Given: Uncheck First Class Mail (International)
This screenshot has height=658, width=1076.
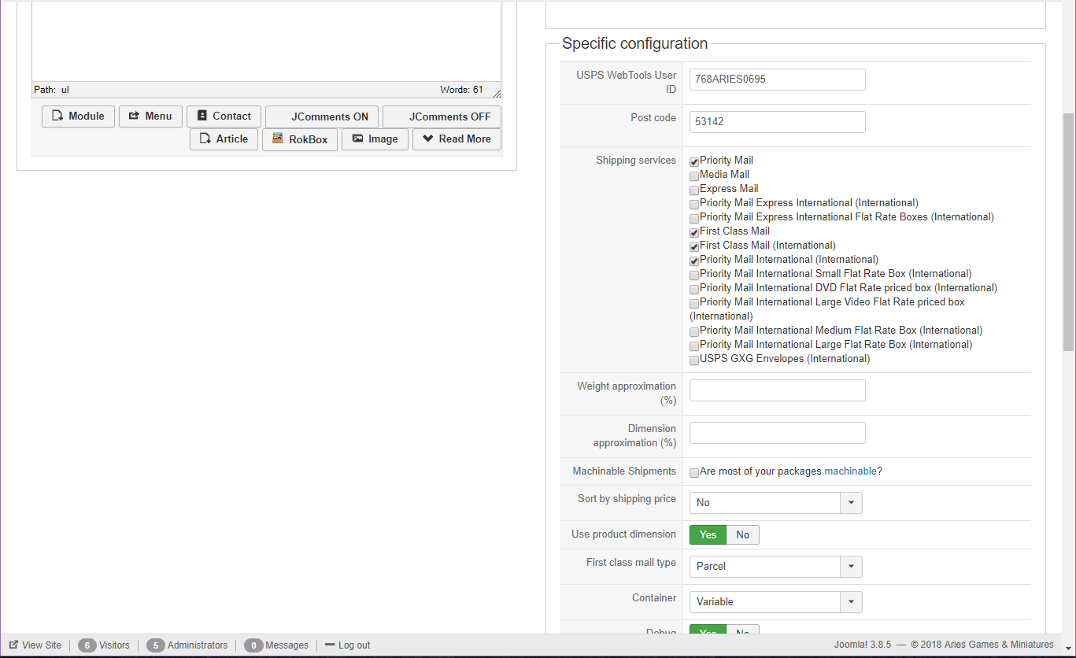Looking at the screenshot, I should (x=694, y=246).
